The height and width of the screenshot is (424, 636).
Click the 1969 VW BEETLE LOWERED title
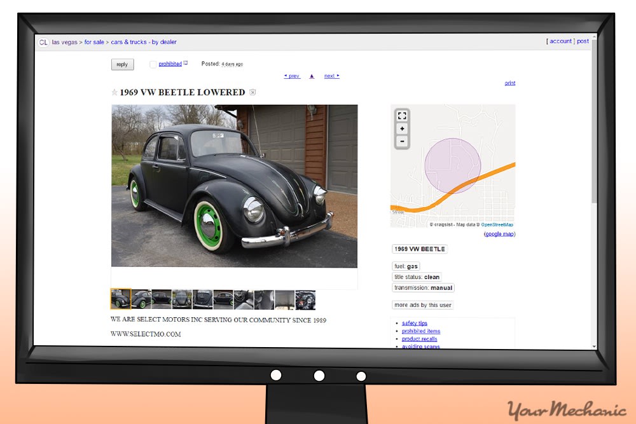[183, 92]
